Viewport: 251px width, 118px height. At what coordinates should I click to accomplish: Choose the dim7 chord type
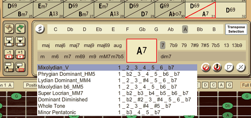[x=166, y=56]
